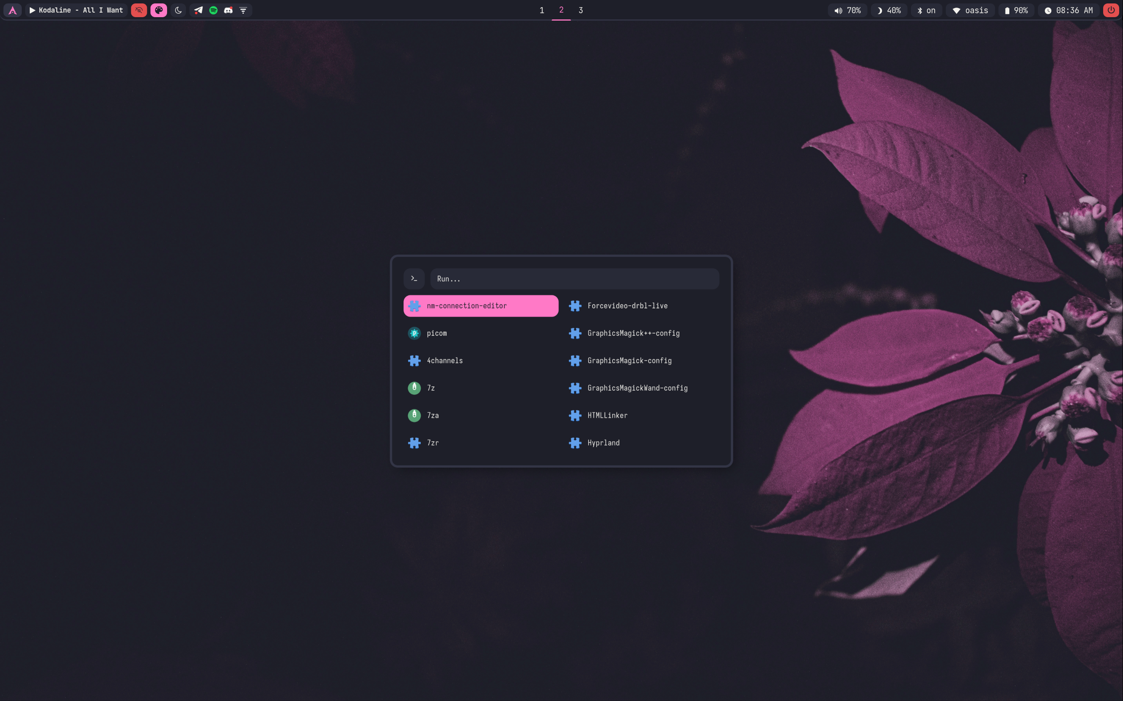Click the Discord tray icon
1123x701 pixels.
point(228,10)
